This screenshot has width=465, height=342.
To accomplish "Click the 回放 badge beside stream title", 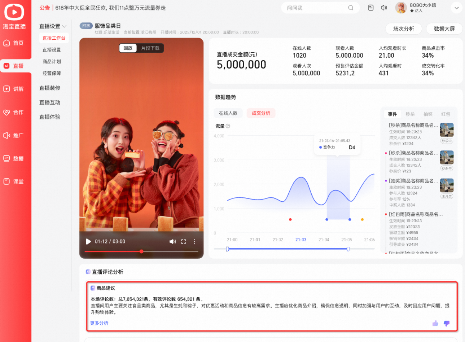I will pyautogui.click(x=86, y=26).
